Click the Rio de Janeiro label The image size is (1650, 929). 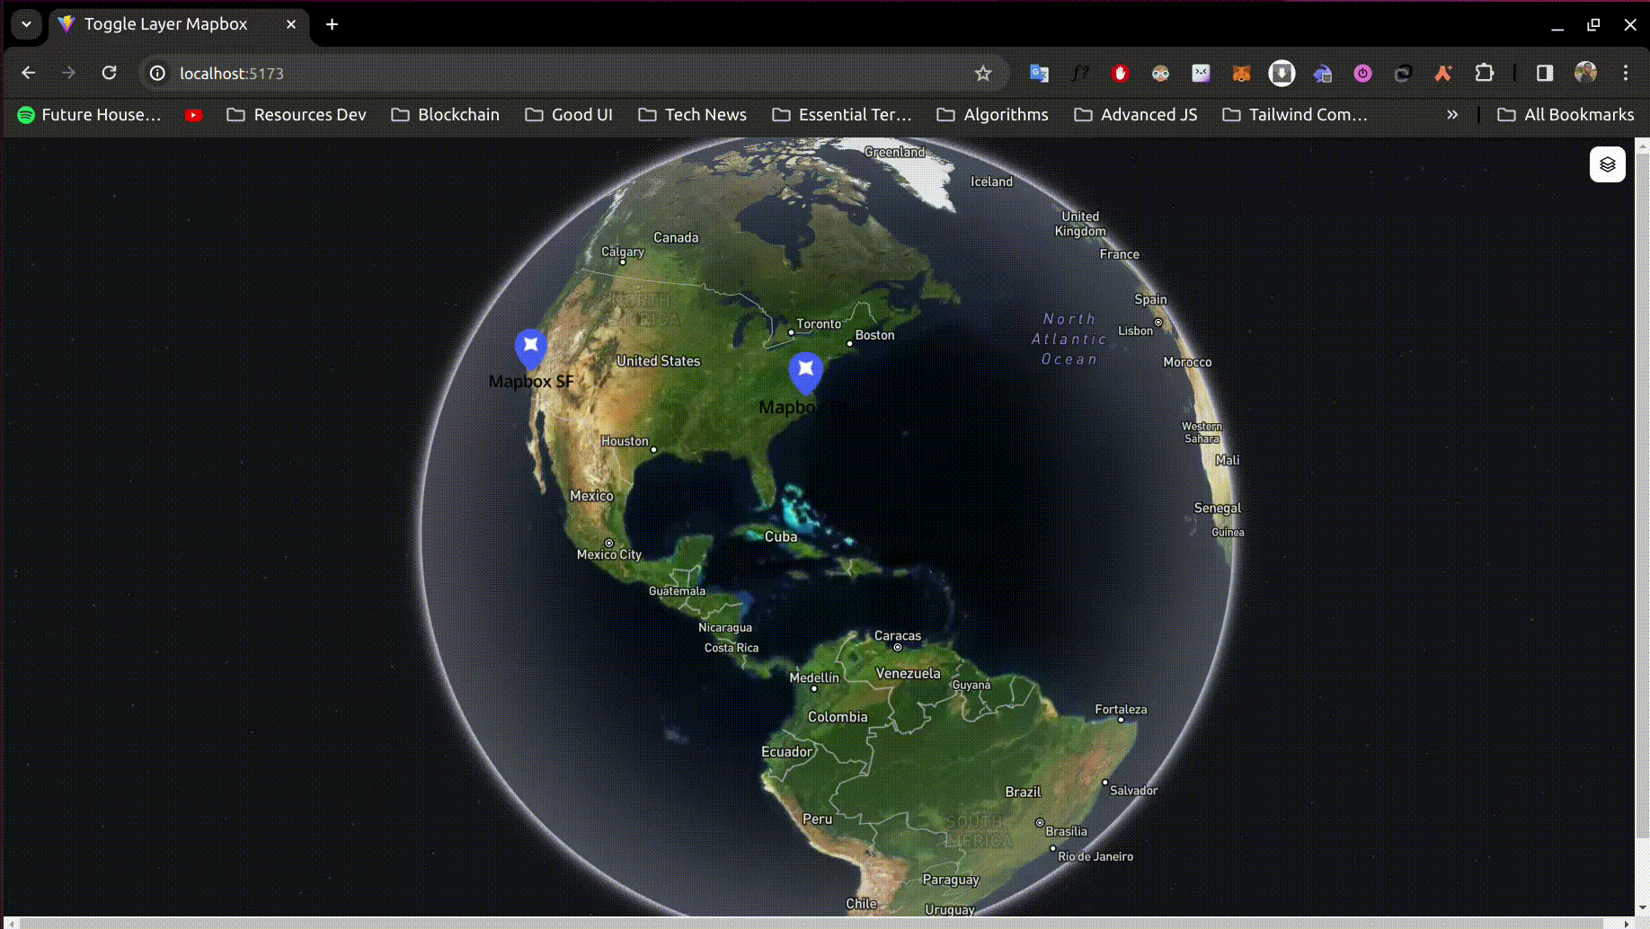tap(1096, 857)
